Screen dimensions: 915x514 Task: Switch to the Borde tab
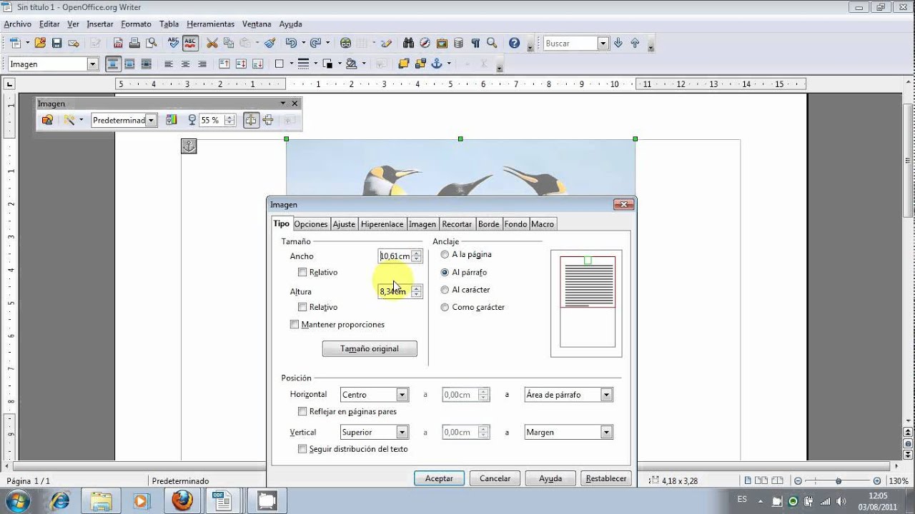[x=489, y=224]
